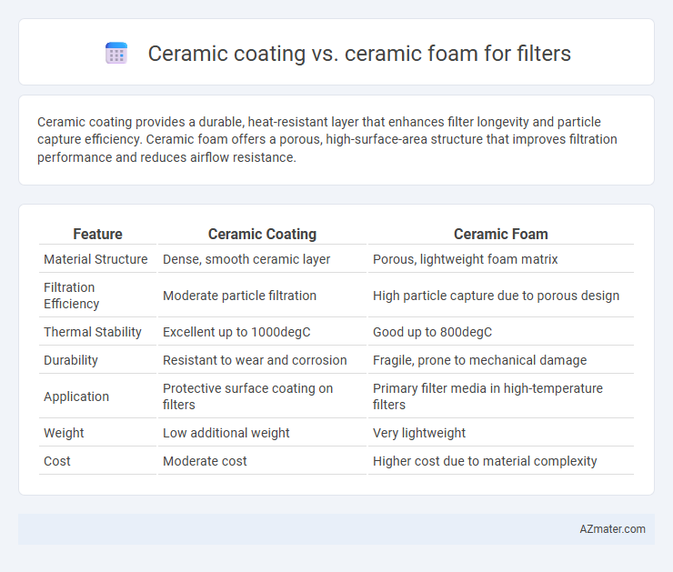
Task: Click 'Higher cost due to material complexity' cell
Action: point(485,461)
